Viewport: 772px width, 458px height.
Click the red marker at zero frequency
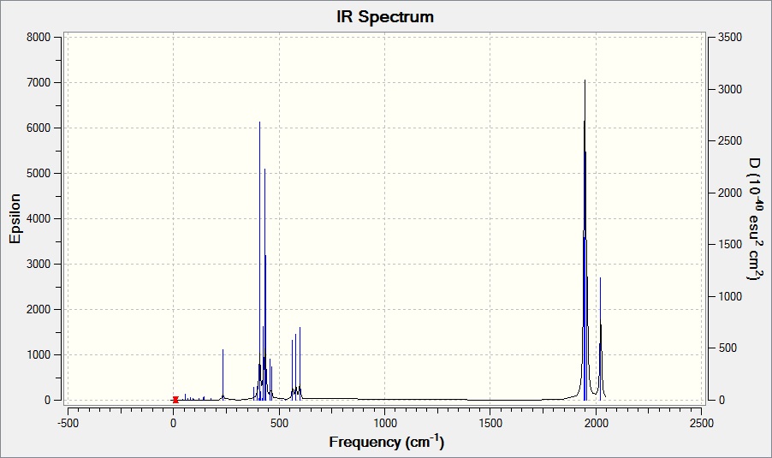click(175, 400)
